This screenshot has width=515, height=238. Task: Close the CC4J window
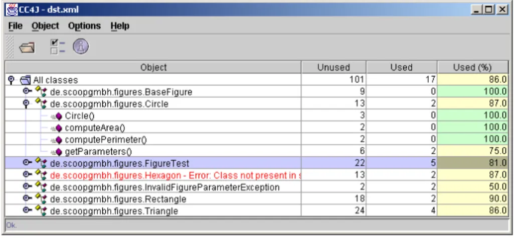pyautogui.click(x=501, y=9)
